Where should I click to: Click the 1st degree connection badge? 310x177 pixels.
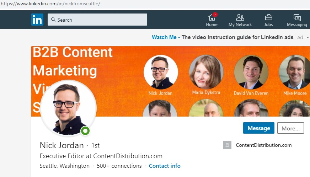pyautogui.click(x=96, y=145)
